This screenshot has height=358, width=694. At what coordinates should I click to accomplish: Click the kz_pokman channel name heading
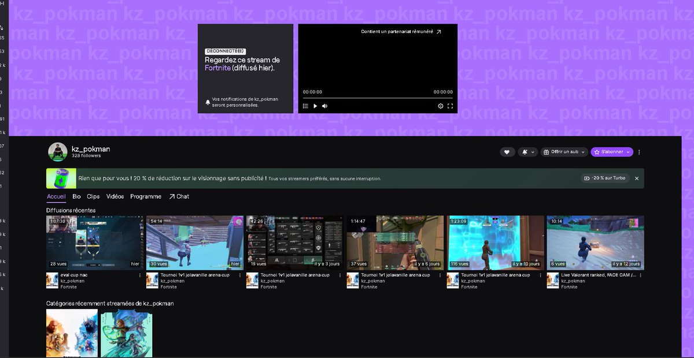(x=91, y=149)
